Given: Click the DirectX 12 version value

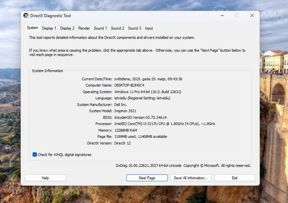Looking at the screenshot, I should click(122, 143).
